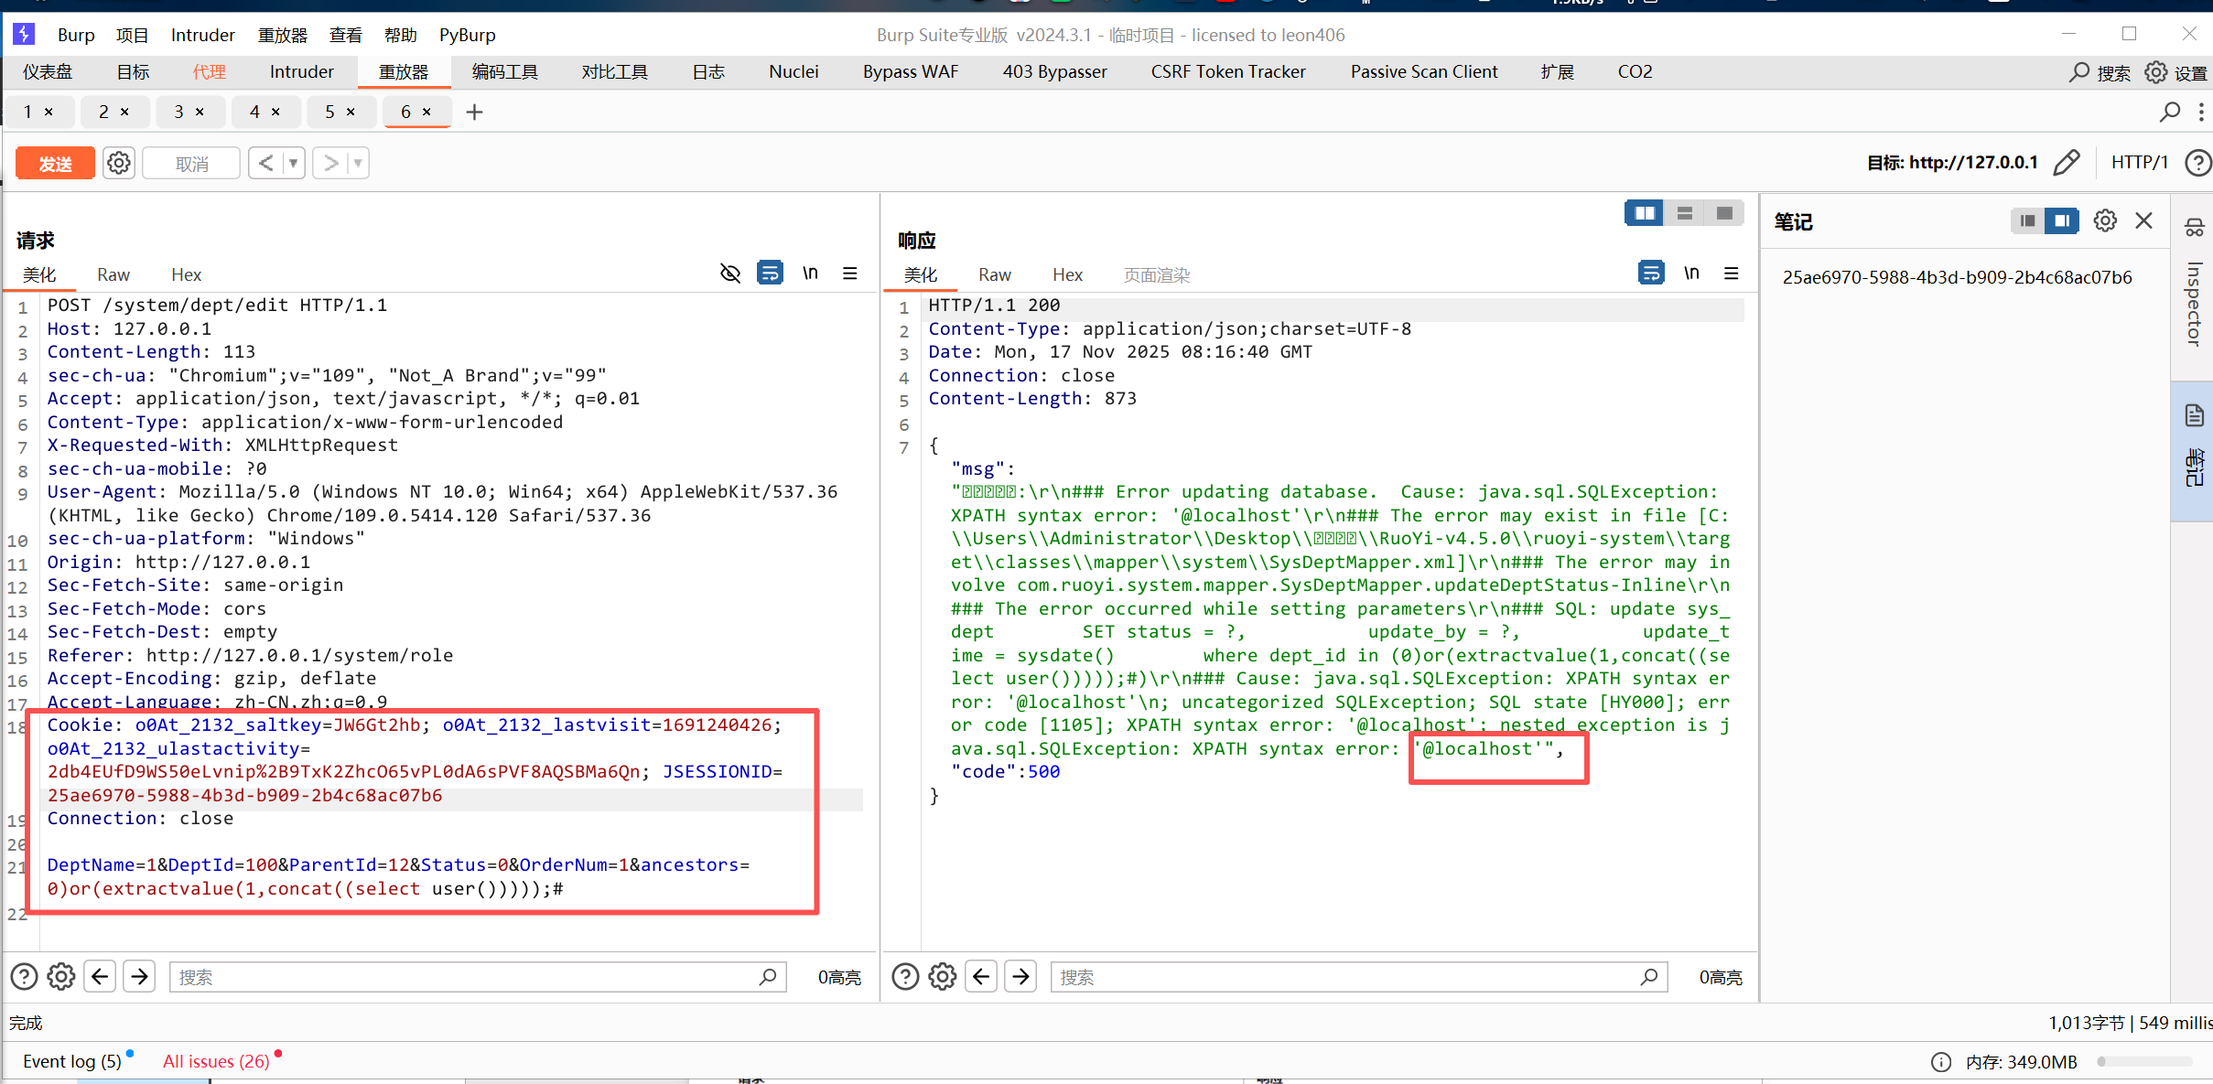Click the search magnifier in the repeater tab bar

tap(2169, 112)
